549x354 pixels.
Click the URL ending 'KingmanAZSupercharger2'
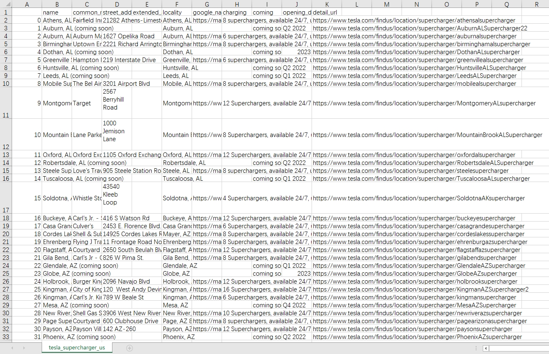coord(421,289)
